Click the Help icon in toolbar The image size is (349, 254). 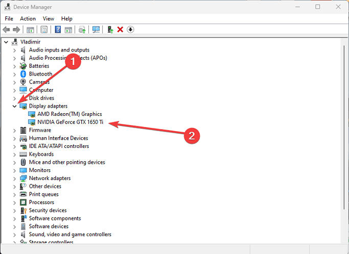tap(58, 30)
